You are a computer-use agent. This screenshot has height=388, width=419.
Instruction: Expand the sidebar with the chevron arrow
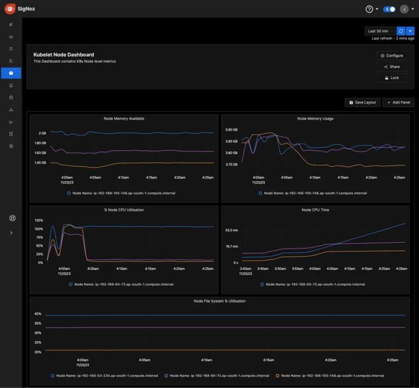click(x=11, y=233)
